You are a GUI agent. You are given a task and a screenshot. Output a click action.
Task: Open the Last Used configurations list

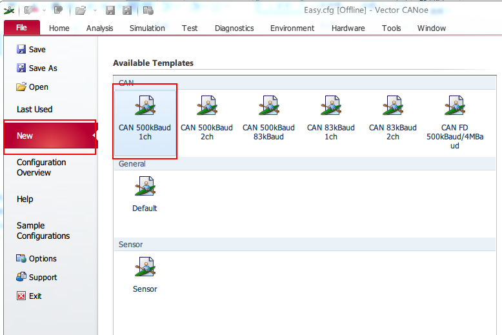(x=35, y=110)
